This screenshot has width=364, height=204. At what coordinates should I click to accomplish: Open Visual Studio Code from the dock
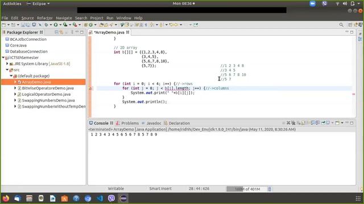pyautogui.click(x=100, y=198)
